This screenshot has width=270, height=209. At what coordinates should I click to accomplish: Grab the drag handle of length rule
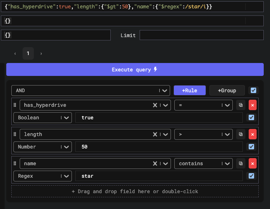click(x=15, y=134)
